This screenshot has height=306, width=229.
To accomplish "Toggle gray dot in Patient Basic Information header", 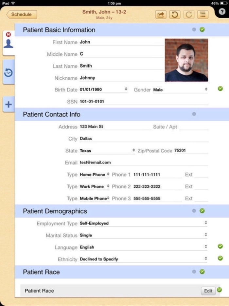I will click(194, 29).
